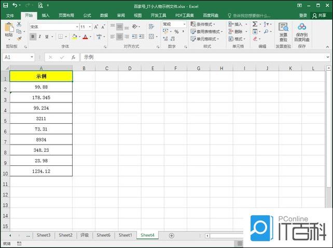Image resolution: width=333 pixels, height=248 pixels.
Task: Click the Paste clipboard icon
Action: (x=9, y=28)
